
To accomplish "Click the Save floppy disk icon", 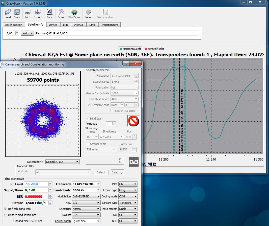I will click(x=17, y=14).
